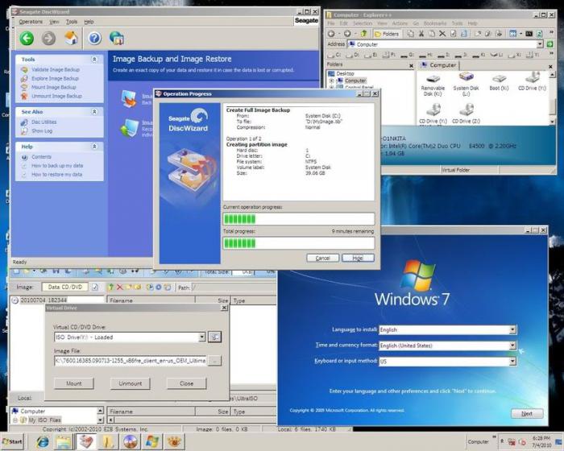Click the Total progress bar

[299, 243]
